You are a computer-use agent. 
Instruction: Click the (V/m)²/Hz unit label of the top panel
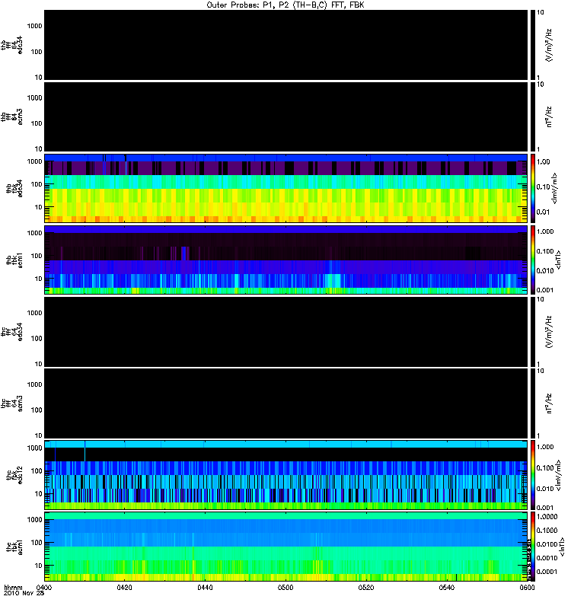pos(549,45)
